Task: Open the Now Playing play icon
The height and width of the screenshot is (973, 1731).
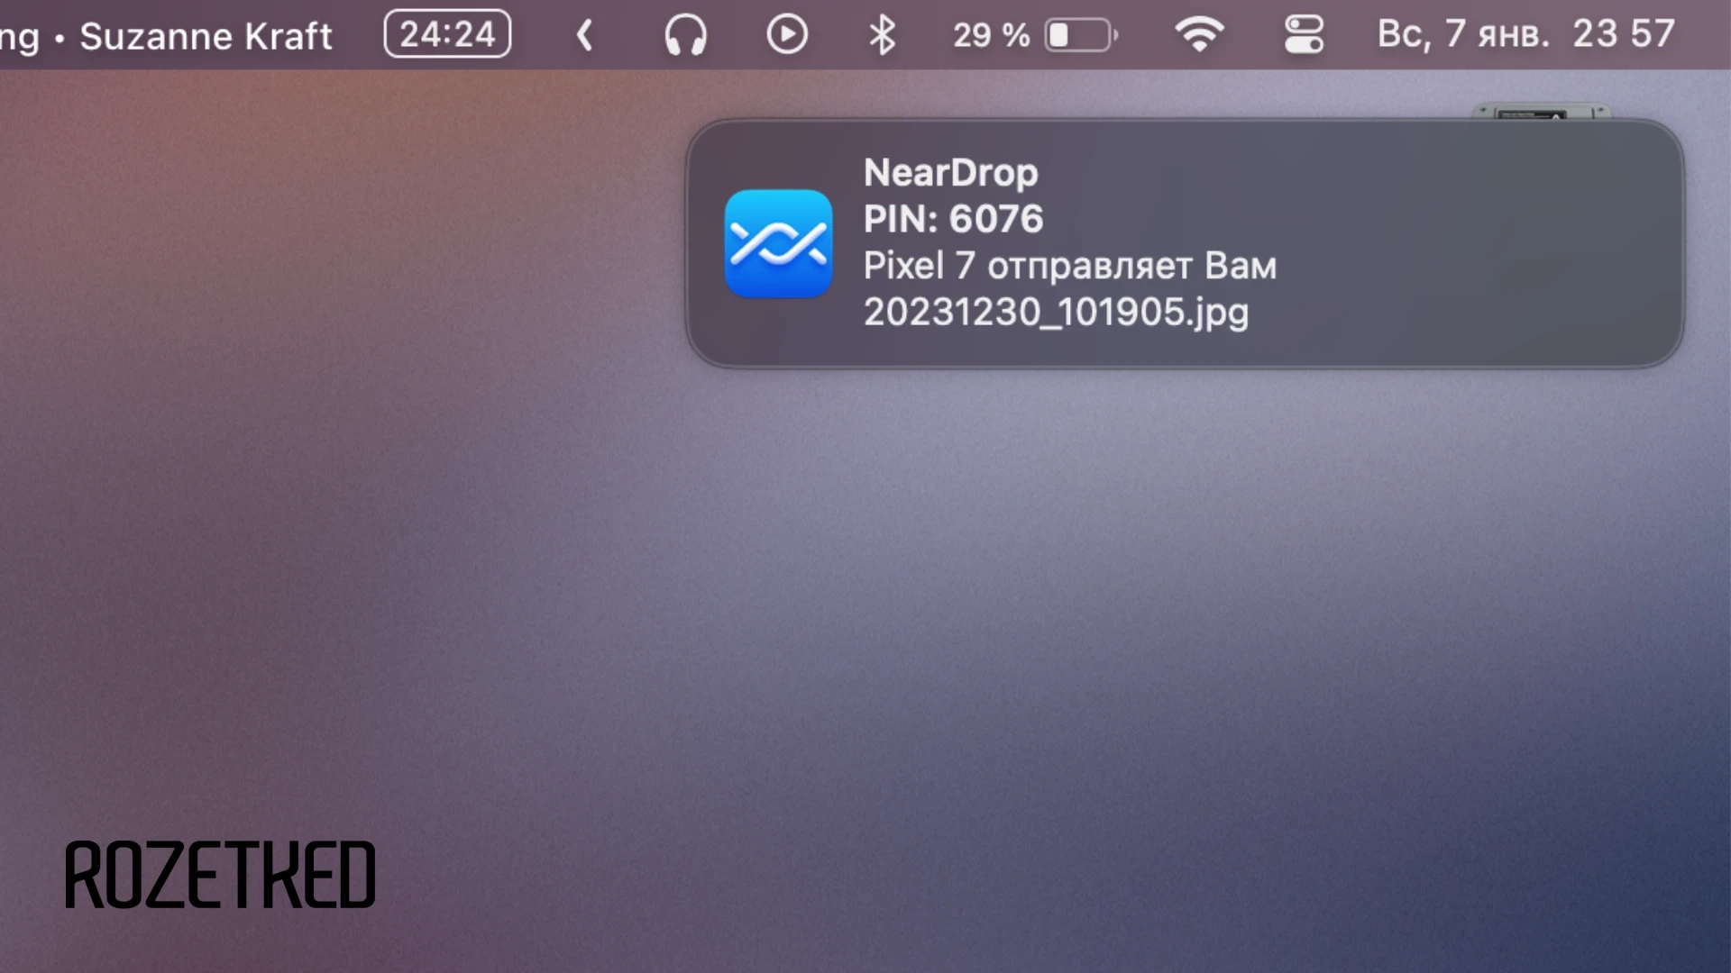Action: (x=787, y=35)
